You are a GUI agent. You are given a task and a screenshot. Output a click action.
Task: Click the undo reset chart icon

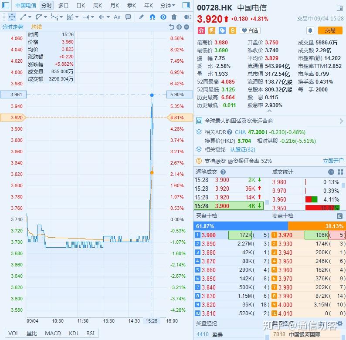tap(171, 27)
